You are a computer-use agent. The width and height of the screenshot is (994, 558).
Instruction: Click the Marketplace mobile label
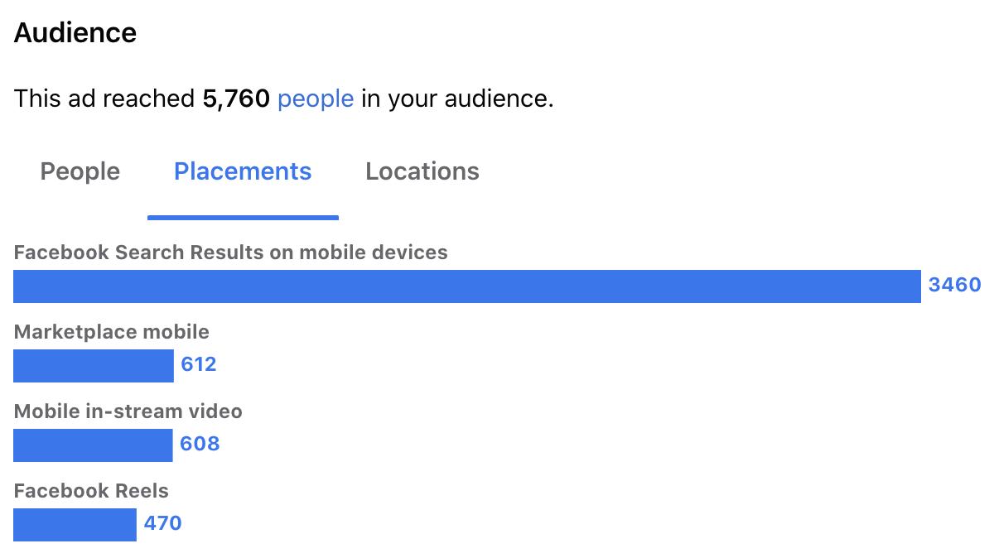pyautogui.click(x=112, y=332)
